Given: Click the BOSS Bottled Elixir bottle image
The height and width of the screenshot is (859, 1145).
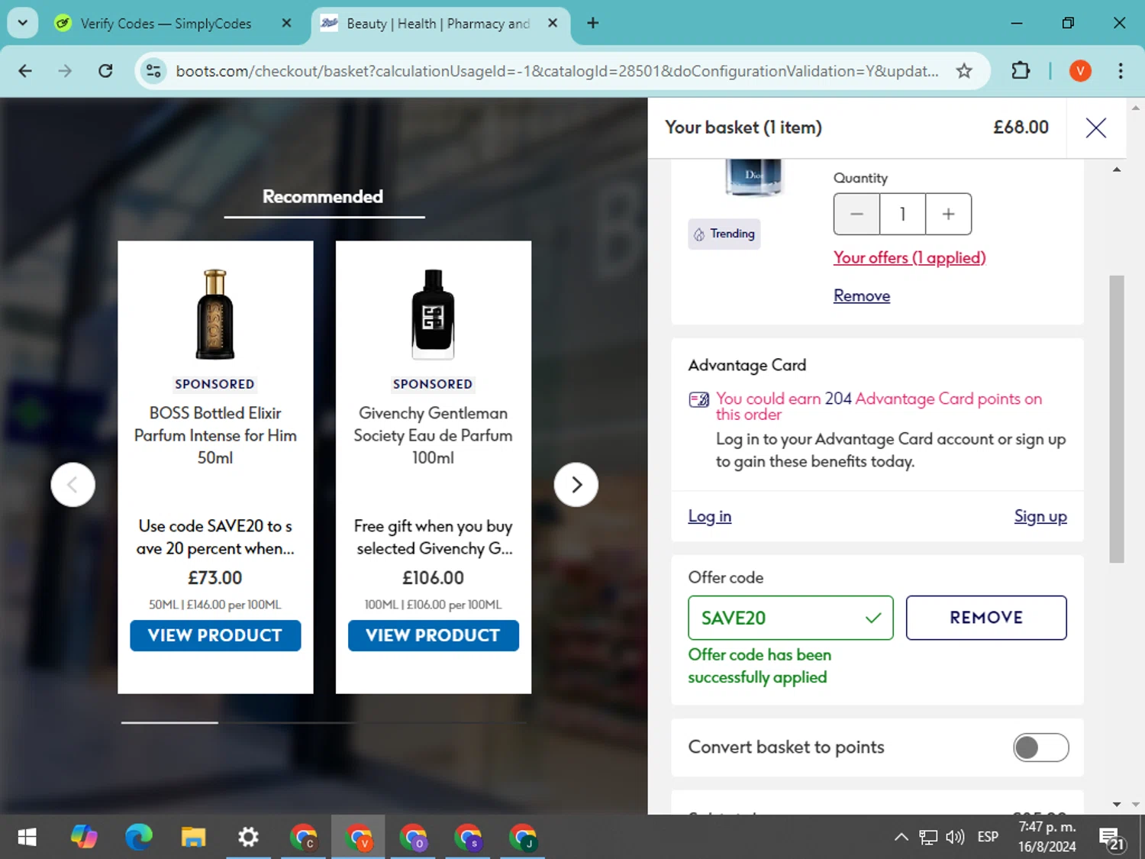Looking at the screenshot, I should coord(215,314).
